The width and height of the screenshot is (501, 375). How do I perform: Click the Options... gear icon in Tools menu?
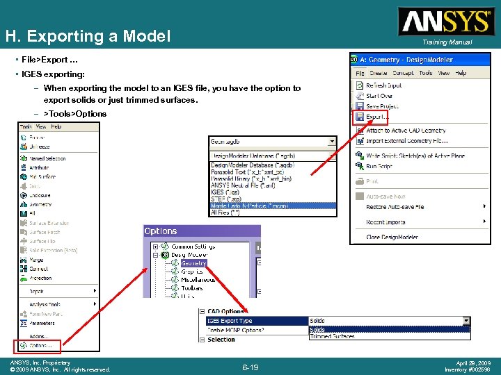coord(24,345)
